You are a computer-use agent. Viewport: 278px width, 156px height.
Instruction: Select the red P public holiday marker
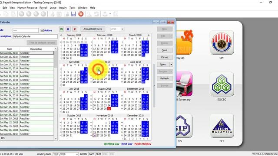(75, 29)
